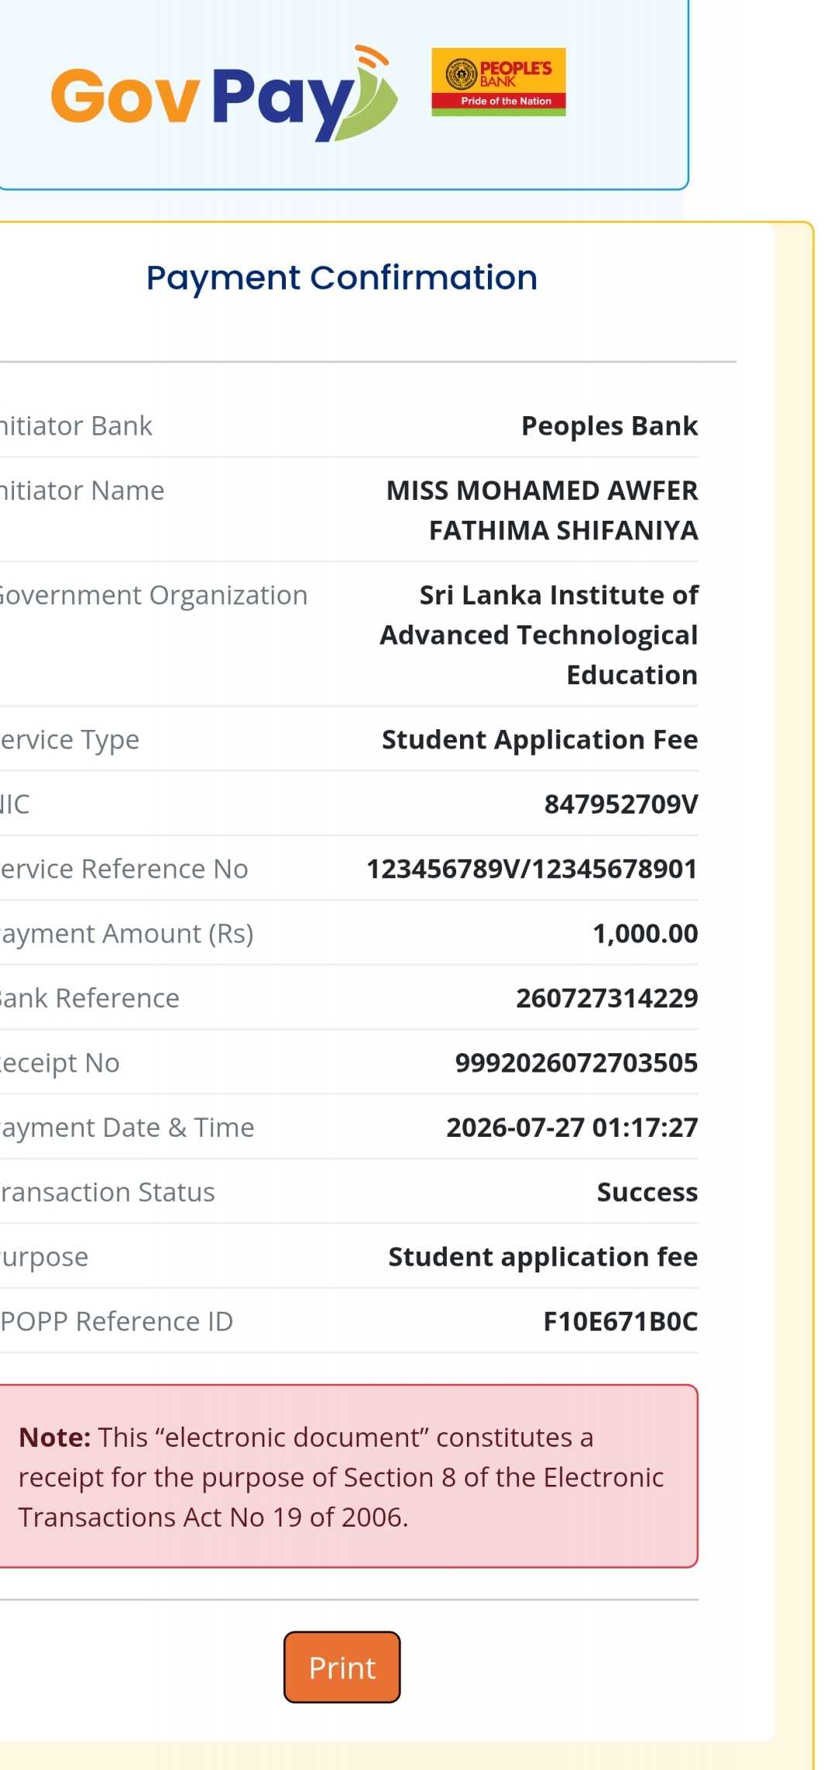831x1770 pixels.
Task: Select bank reference 260727314229
Action: coord(607,998)
